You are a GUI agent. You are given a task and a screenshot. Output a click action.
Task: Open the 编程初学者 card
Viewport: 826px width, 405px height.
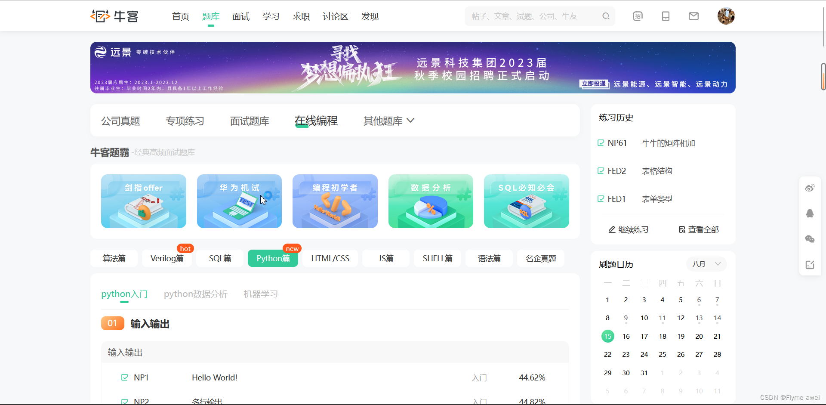pyautogui.click(x=335, y=201)
